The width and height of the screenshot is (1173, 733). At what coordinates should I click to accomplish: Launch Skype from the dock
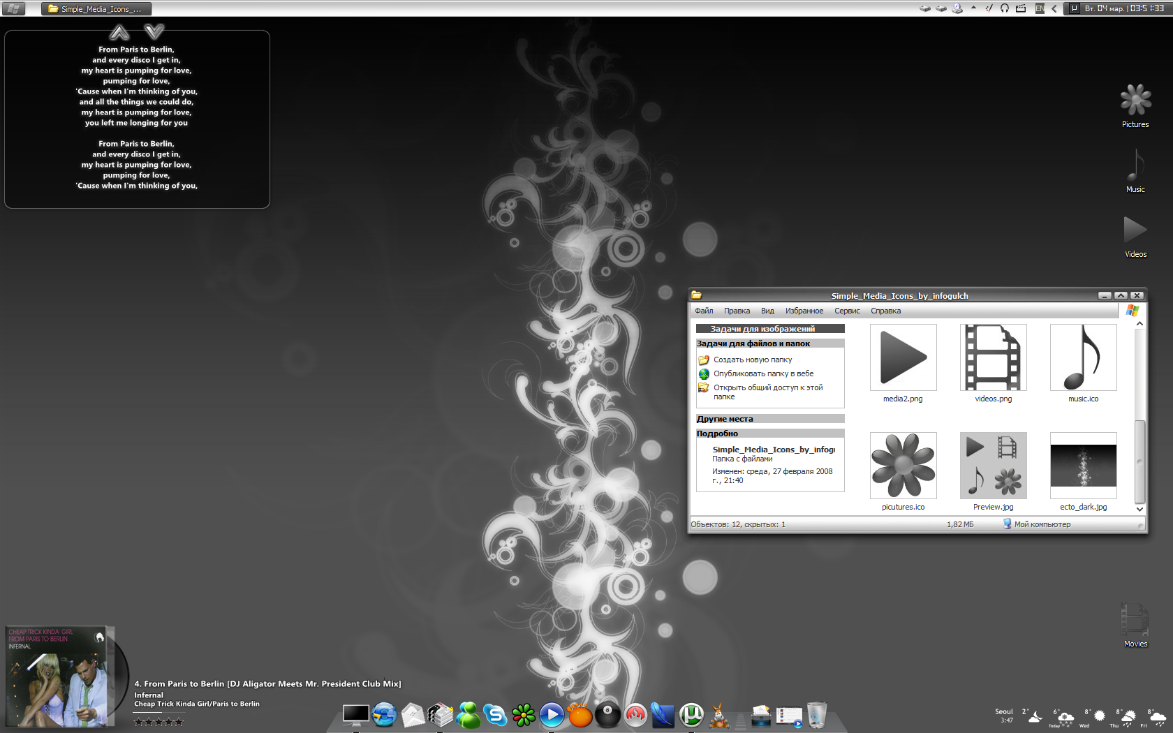coord(496,715)
